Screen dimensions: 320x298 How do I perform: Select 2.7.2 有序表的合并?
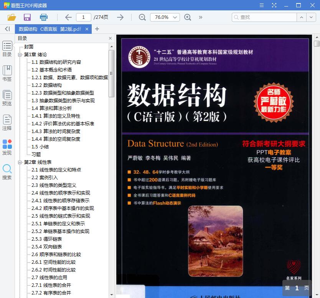[51, 293]
